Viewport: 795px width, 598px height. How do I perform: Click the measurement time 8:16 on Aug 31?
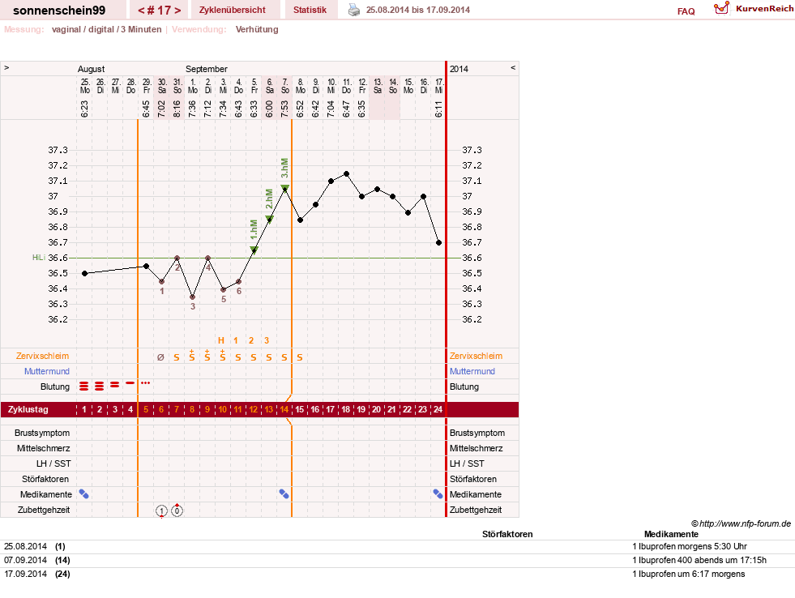pos(177,109)
